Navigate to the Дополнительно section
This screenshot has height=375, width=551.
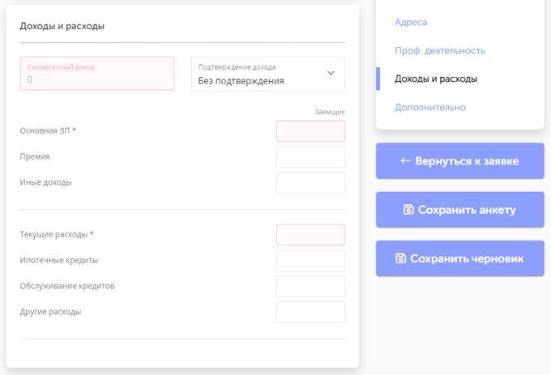coord(429,107)
